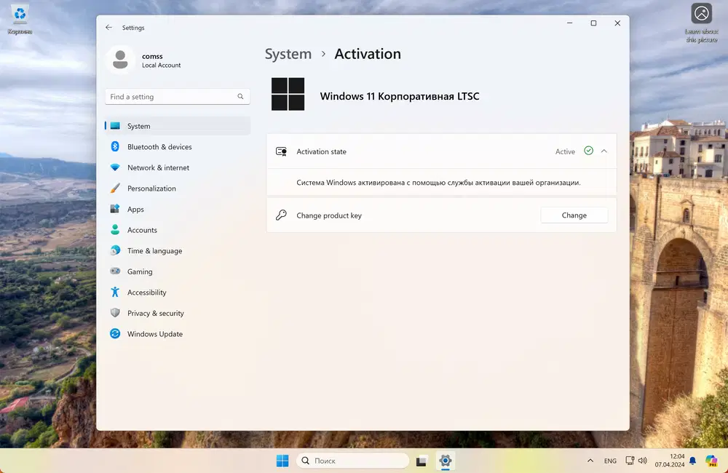The width and height of the screenshot is (728, 473).
Task: Click the Learn about this picture icon
Action: pyautogui.click(x=702, y=23)
